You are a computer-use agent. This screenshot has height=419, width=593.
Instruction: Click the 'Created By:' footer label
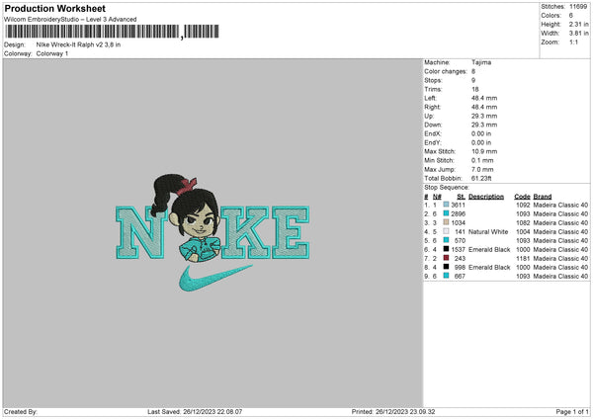pos(21,411)
